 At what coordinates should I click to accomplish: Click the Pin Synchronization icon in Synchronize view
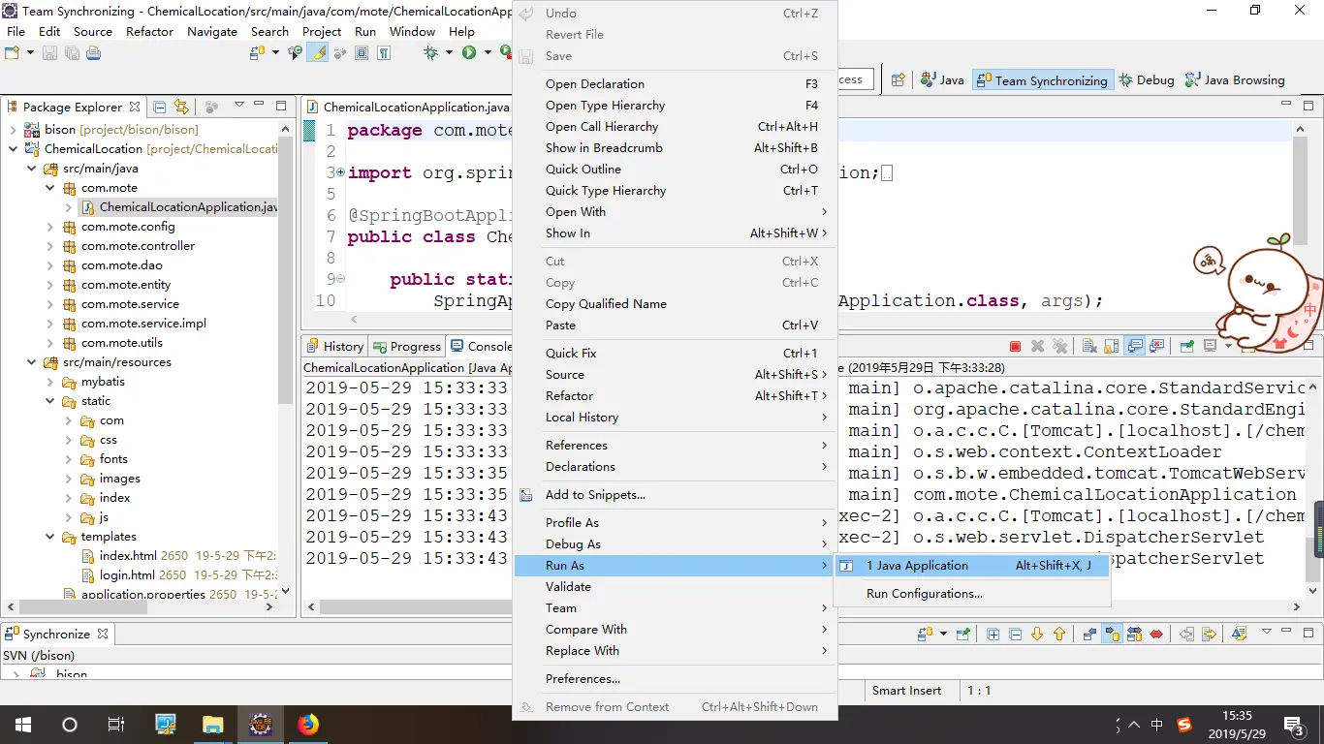962,635
